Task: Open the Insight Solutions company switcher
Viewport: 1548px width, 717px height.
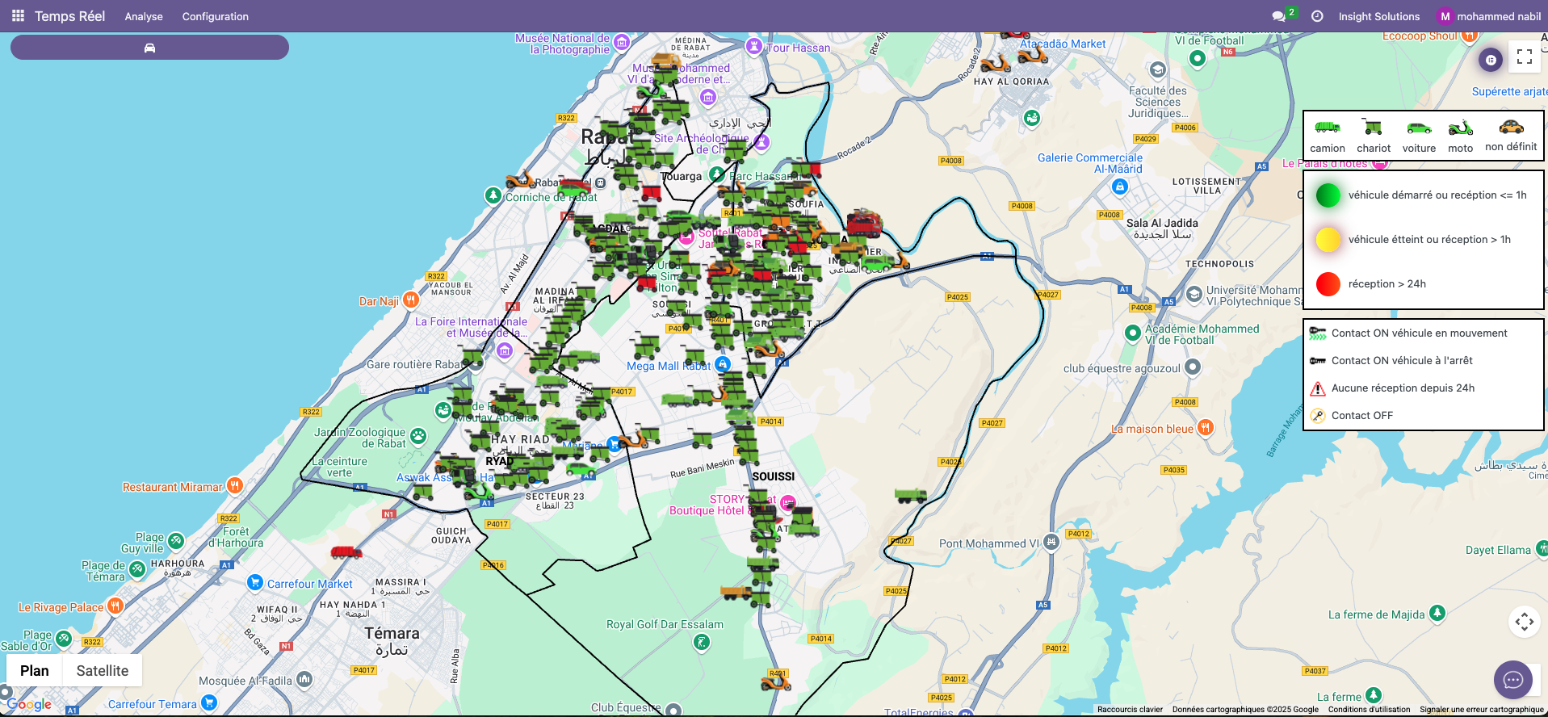Action: click(x=1378, y=17)
